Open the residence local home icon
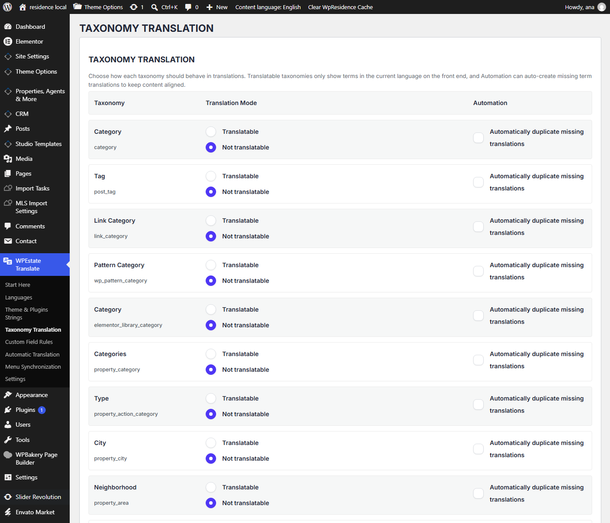This screenshot has height=523, width=610. [x=23, y=7]
